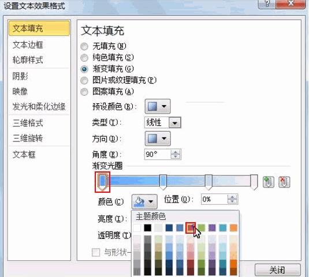The height and width of the screenshot is (277, 309).
Task: Select the 渐变填充 radio button
Action: (84, 69)
